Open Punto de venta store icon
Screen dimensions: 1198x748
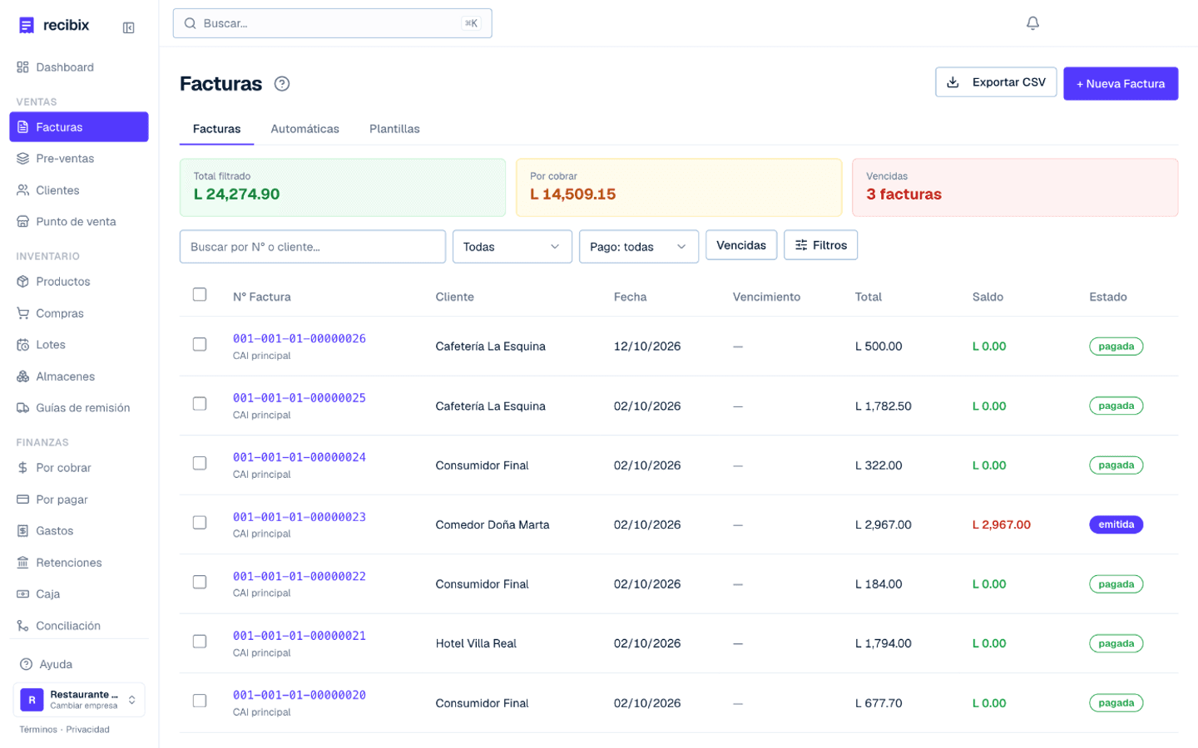point(22,222)
